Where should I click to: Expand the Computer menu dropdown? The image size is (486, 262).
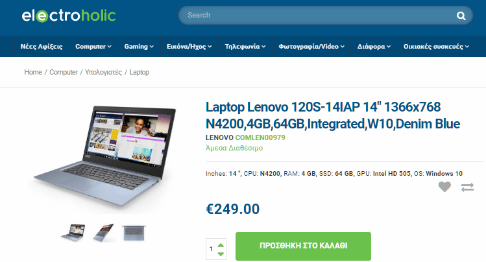pyautogui.click(x=93, y=47)
